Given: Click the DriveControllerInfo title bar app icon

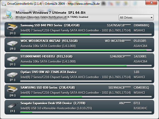Looking at the screenshot, I should click(4, 5).
